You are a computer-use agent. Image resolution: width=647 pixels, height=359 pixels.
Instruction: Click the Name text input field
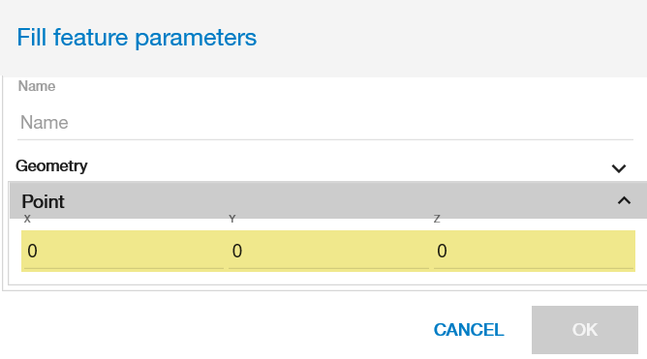[x=325, y=123]
